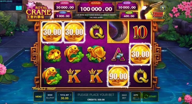Select the 90.00 gold coin symbol
Image resolution: width=192 pixels, height=104 pixels.
(x=118, y=76)
